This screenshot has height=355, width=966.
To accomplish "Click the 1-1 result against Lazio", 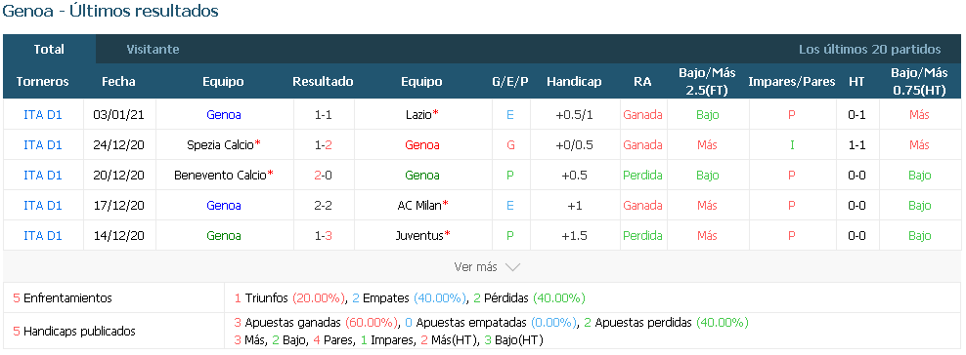I will pyautogui.click(x=323, y=115).
